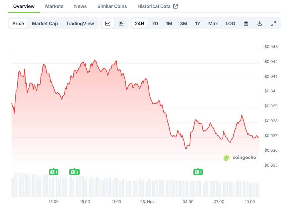
Task: Click the CoinGecko watermark logo
Action: 240,158
